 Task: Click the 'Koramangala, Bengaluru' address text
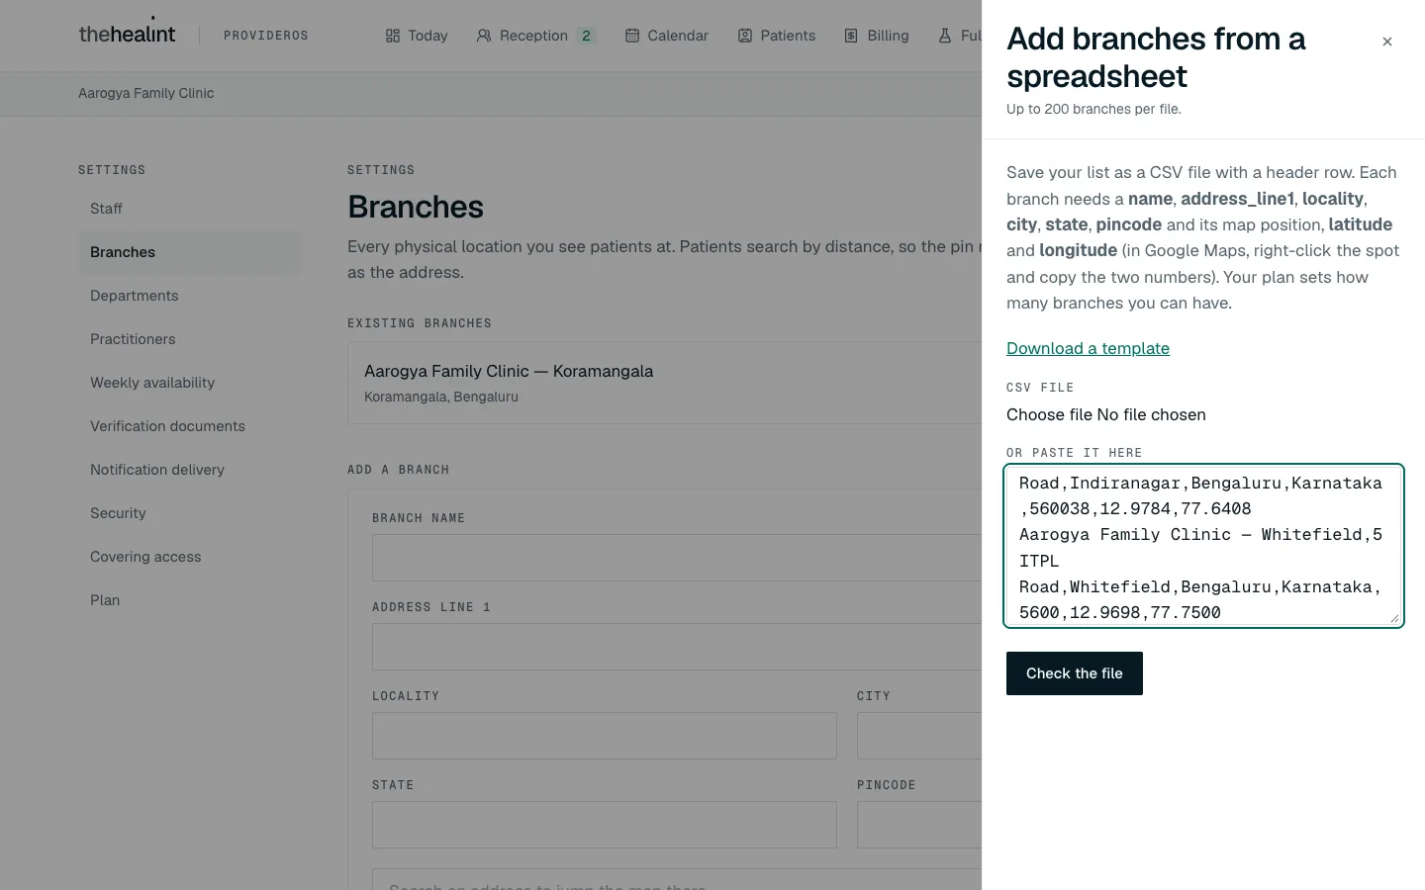[441, 397]
